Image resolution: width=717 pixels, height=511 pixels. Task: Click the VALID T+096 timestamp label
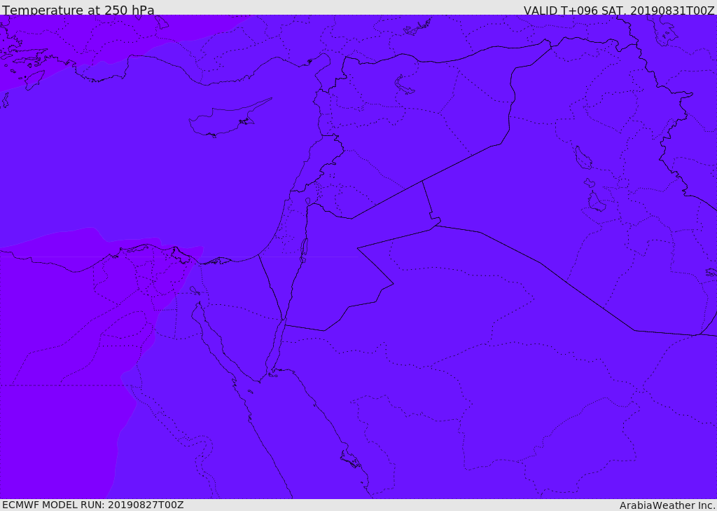tap(619, 11)
